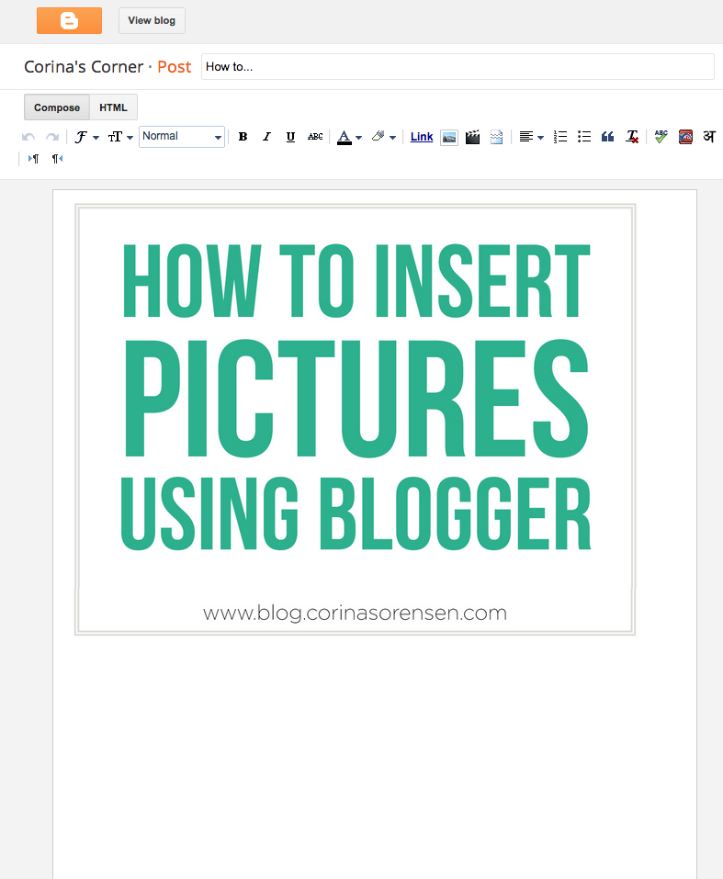Set right-to-left text direction
Viewport: 723px width, 879px height.
coord(57,159)
